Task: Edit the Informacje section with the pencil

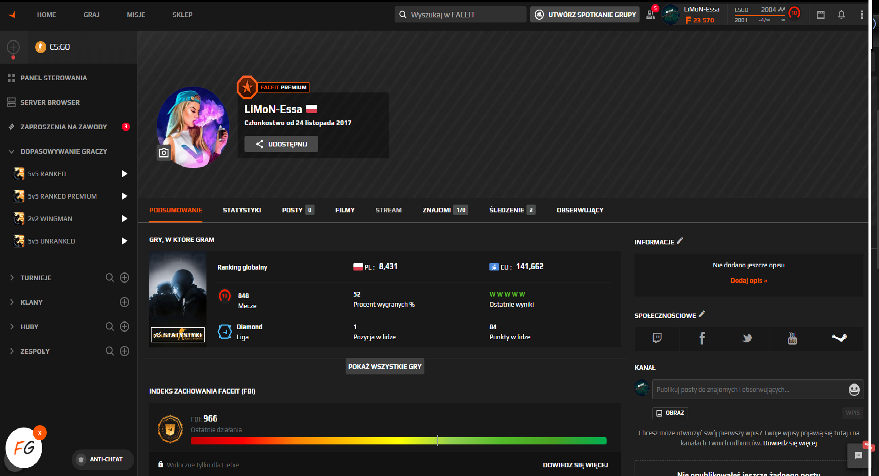Action: click(x=680, y=241)
